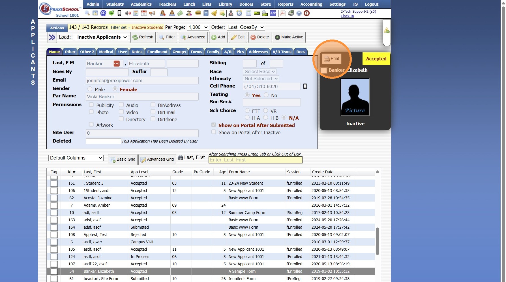Click the Last, First search field

pyautogui.click(x=255, y=160)
